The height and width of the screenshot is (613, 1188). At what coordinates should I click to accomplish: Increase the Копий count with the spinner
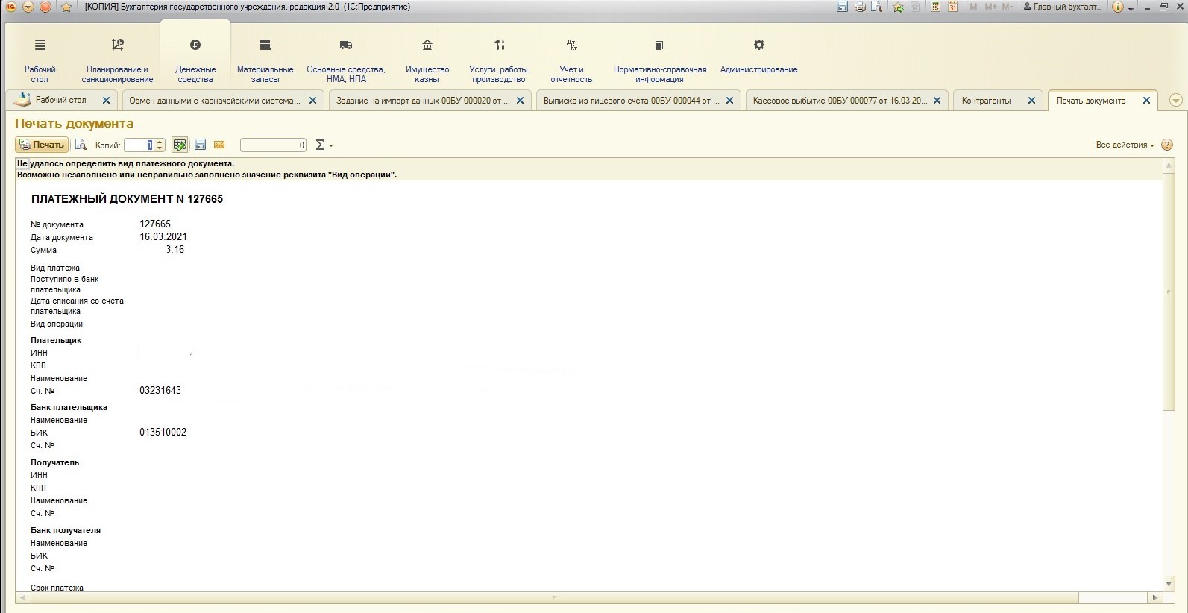point(160,142)
